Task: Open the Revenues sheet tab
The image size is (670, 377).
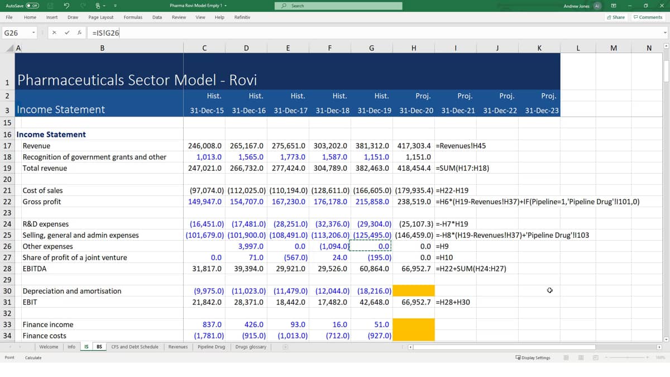Action: 178,347
